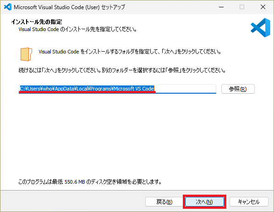This screenshot has height=212, width=274.
Task: Click the large VS Code logo in header
Action: (261, 27)
